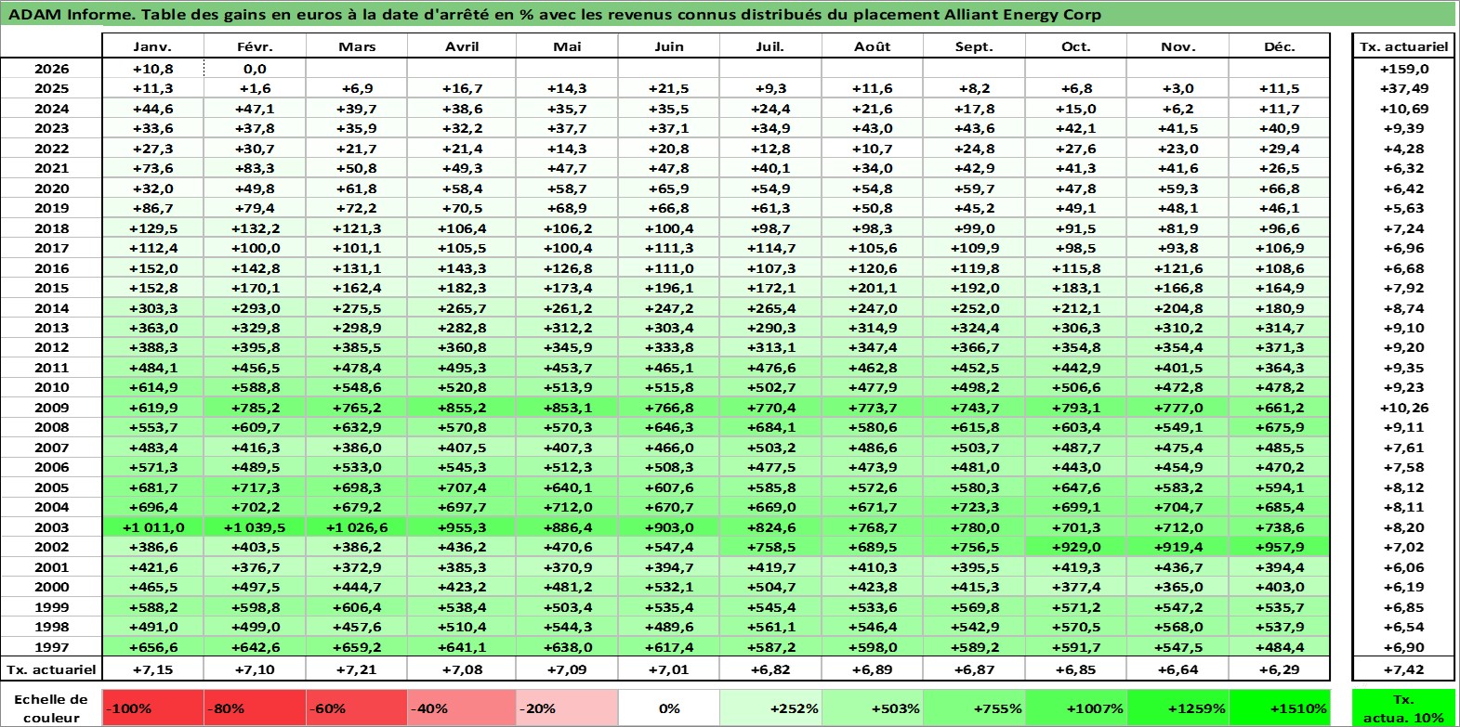This screenshot has height=727, width=1460.
Task: Click the -60% color scale swatch
Action: pyautogui.click(x=357, y=708)
